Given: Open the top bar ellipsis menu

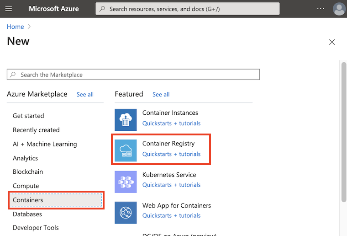Looking at the screenshot, I should tap(321, 9).
